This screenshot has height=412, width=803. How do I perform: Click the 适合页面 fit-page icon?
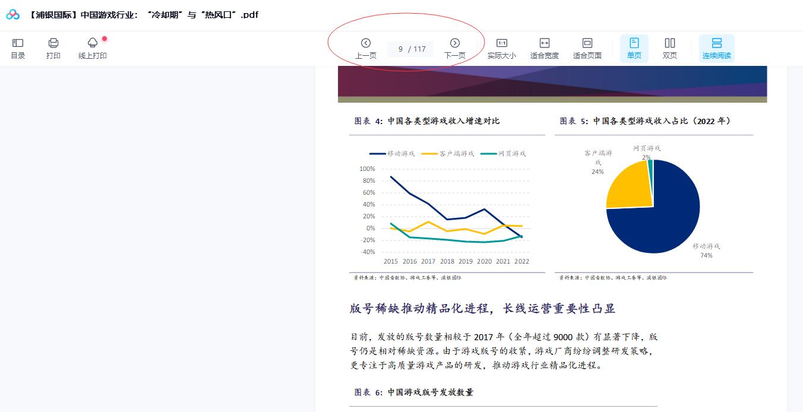click(587, 47)
